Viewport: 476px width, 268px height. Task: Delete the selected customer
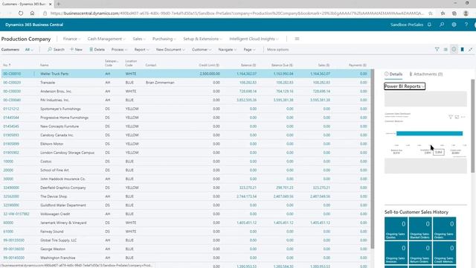pyautogui.click(x=97, y=50)
